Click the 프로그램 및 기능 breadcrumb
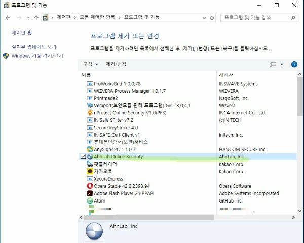Viewport: 304px width, 243px height. click(141, 17)
